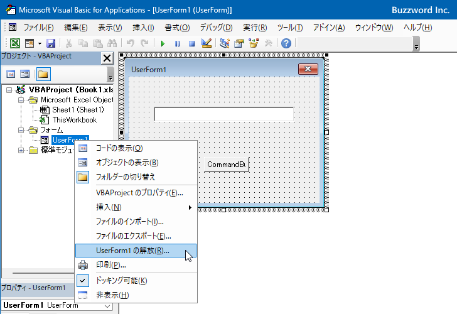457x314 pixels.
Task: Select UserForm1 in the project tree
Action: [70, 140]
